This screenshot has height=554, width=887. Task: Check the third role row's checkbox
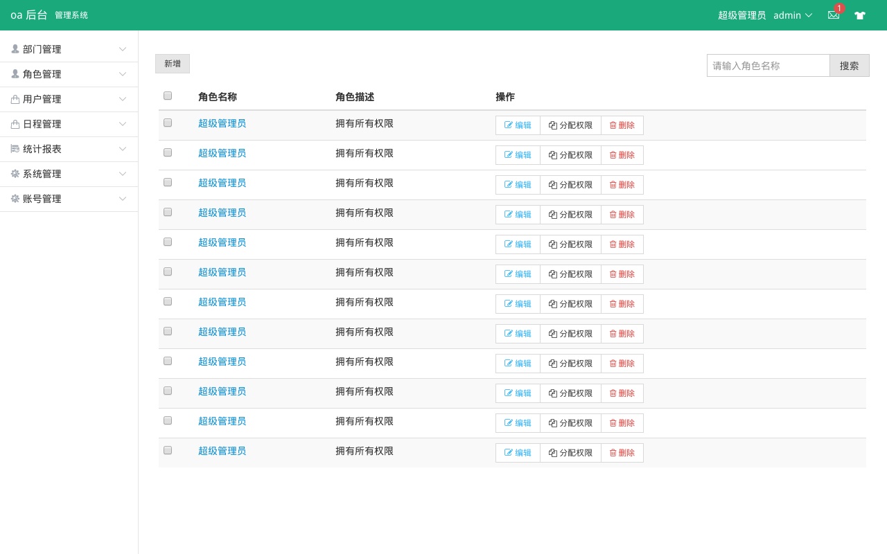tap(168, 182)
